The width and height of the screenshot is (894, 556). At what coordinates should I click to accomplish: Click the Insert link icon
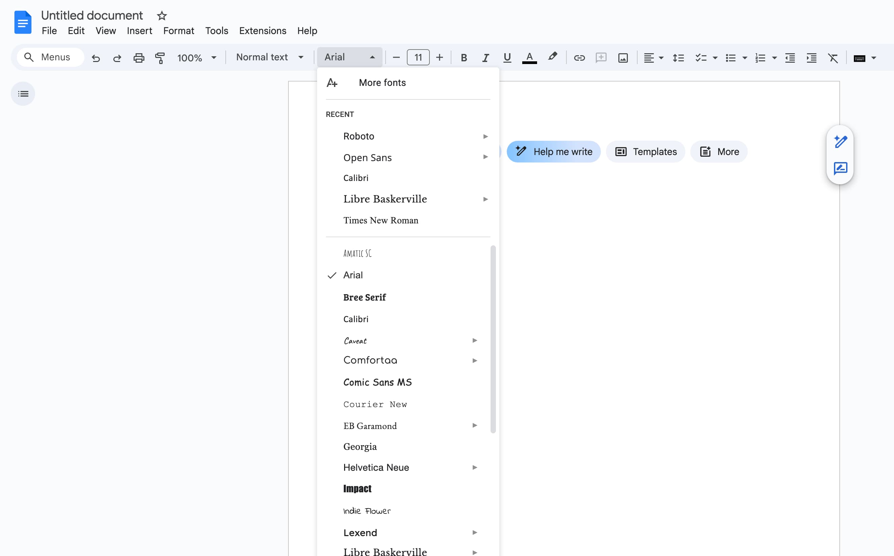[x=579, y=58]
